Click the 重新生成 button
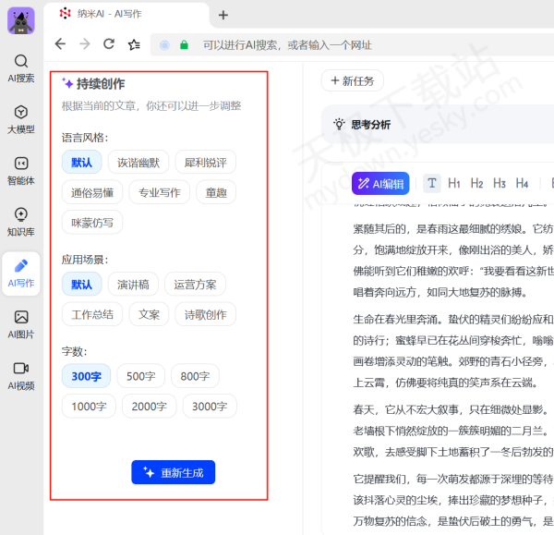Screen dimensions: 554x535 (x=174, y=472)
